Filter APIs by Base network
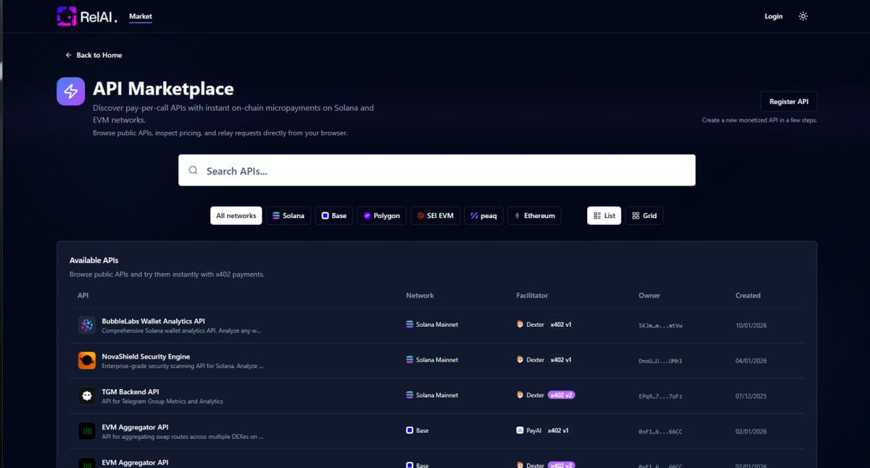This screenshot has height=468, width=870. pos(334,215)
